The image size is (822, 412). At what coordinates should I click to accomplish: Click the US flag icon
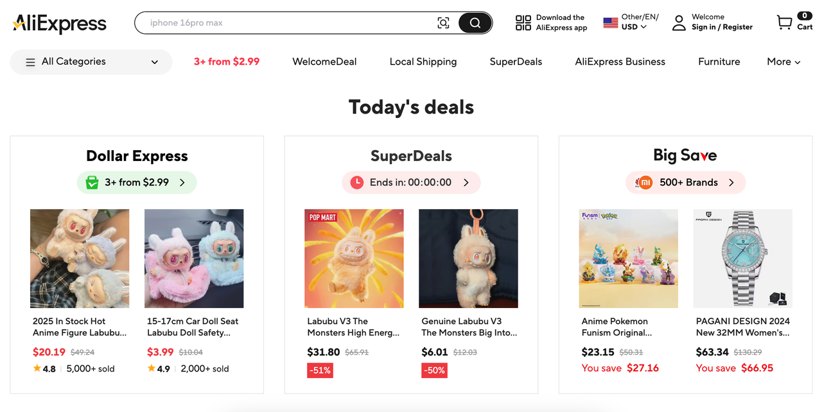point(611,23)
